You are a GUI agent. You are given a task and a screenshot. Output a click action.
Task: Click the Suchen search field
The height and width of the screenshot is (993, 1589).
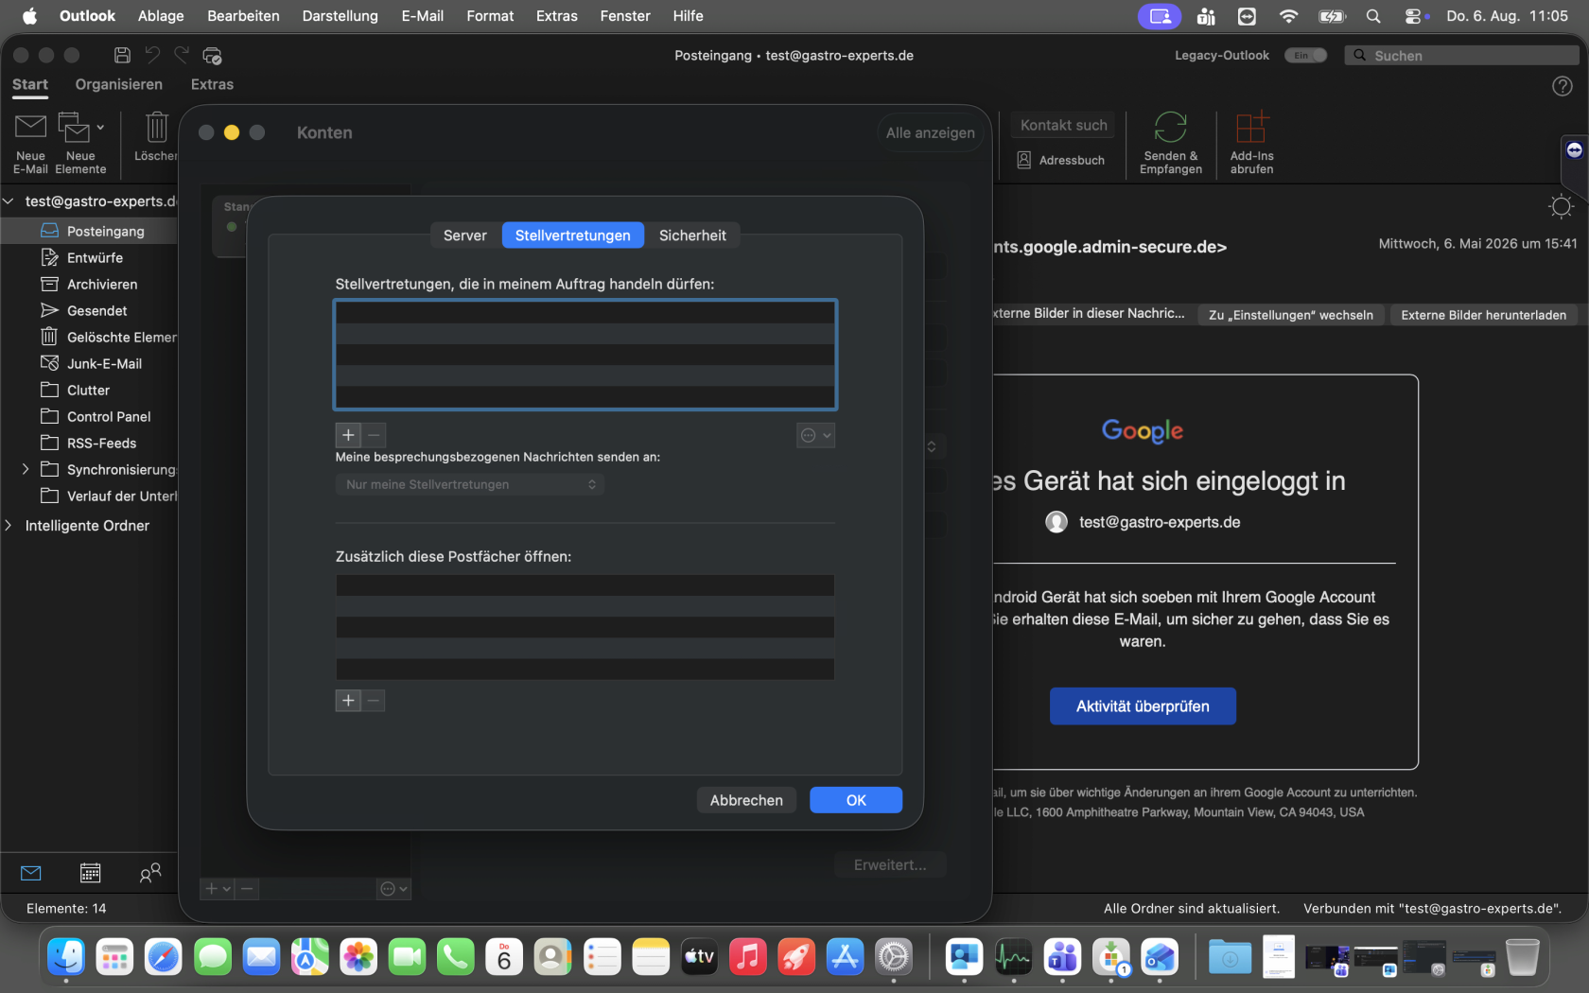(x=1461, y=56)
